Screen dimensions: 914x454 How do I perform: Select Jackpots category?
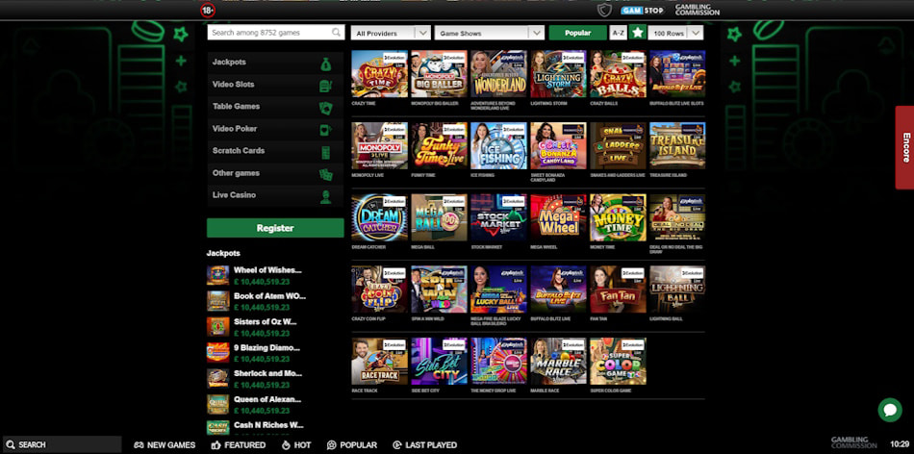point(275,63)
